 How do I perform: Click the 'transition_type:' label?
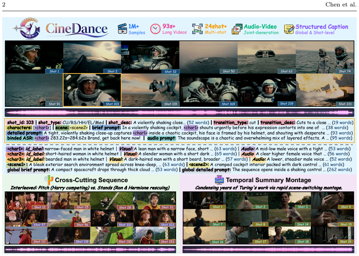[231, 122]
